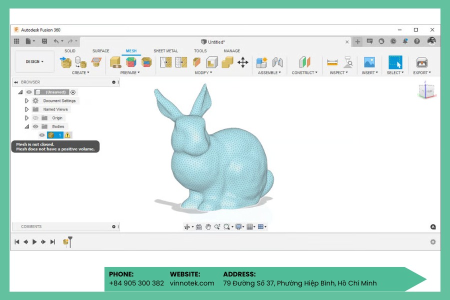Open the data panel grid icon
This screenshot has height=300, width=450.
click(16, 41)
